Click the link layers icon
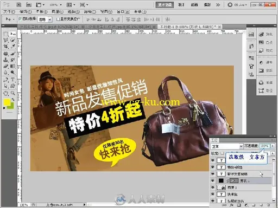 pyautogui.click(x=224, y=205)
